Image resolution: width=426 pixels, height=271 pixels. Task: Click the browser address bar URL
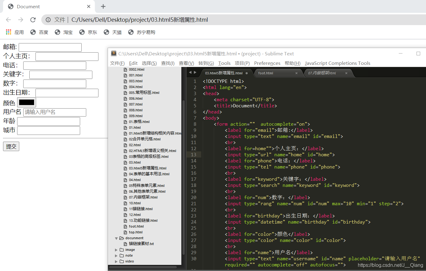click(140, 20)
